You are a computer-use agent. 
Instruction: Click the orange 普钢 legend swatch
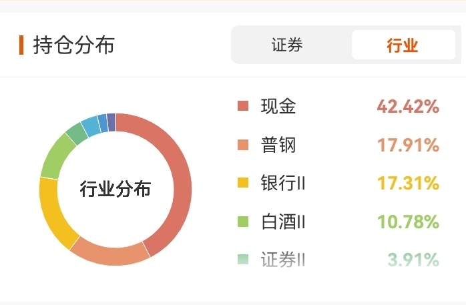coord(242,145)
